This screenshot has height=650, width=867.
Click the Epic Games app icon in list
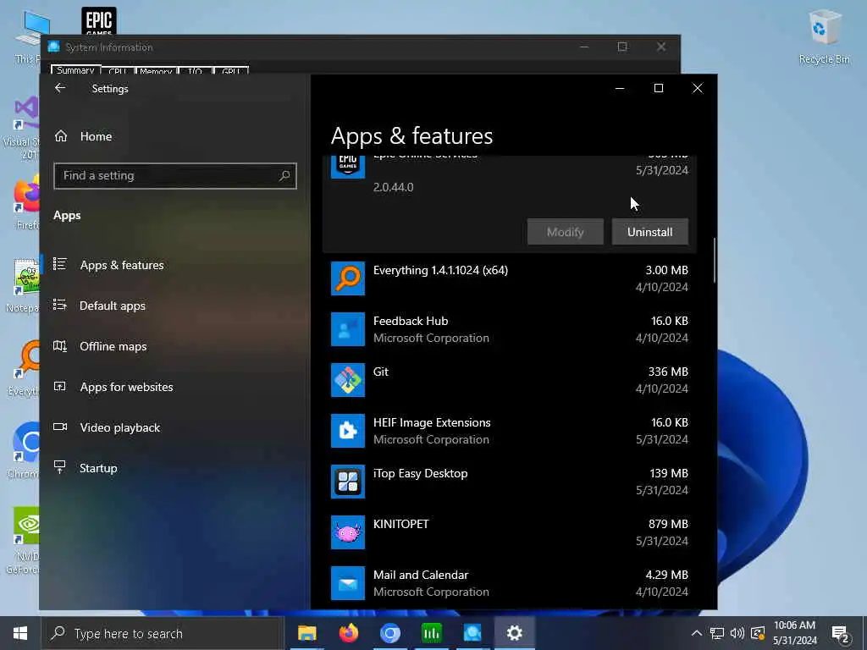348,167
